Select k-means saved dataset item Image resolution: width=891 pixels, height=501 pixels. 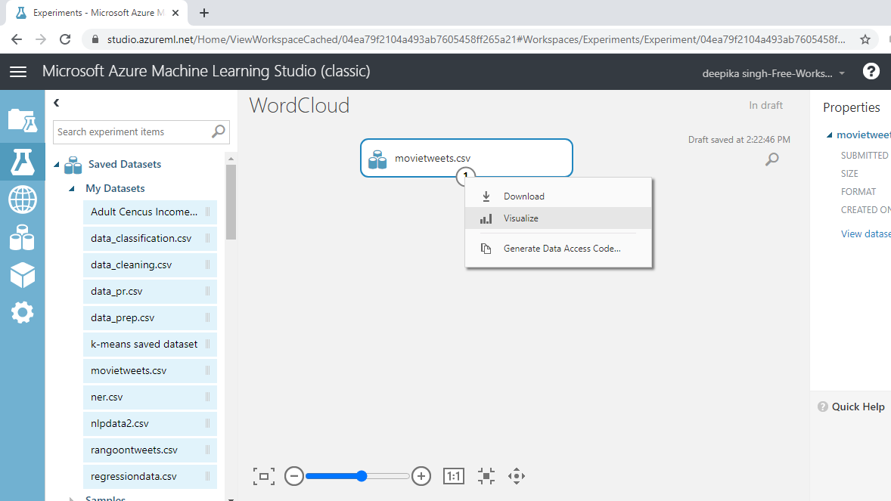pyautogui.click(x=150, y=345)
